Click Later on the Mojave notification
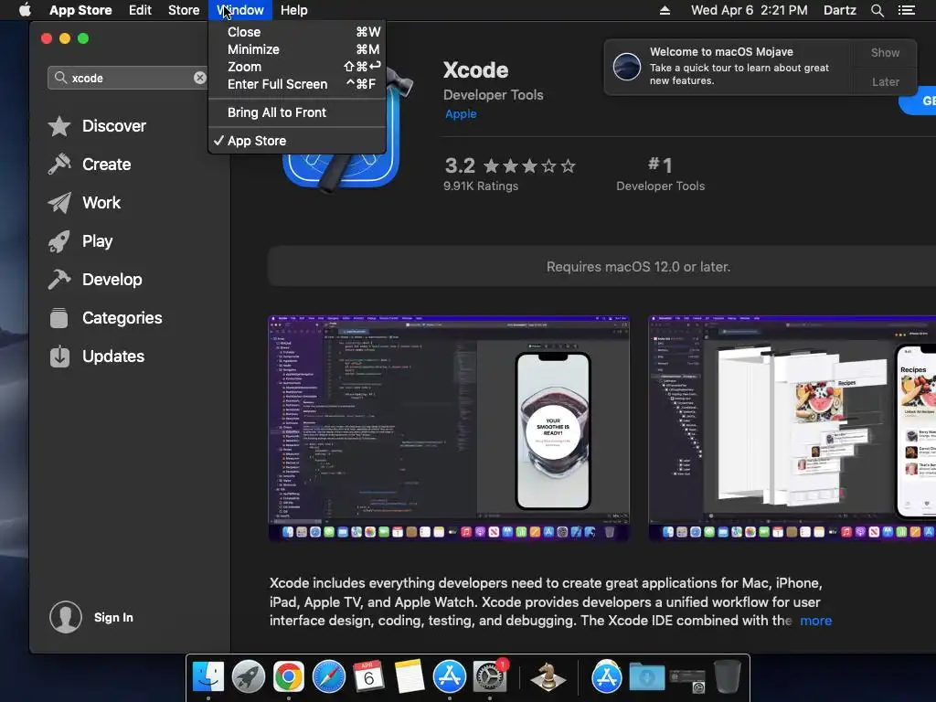 [885, 81]
